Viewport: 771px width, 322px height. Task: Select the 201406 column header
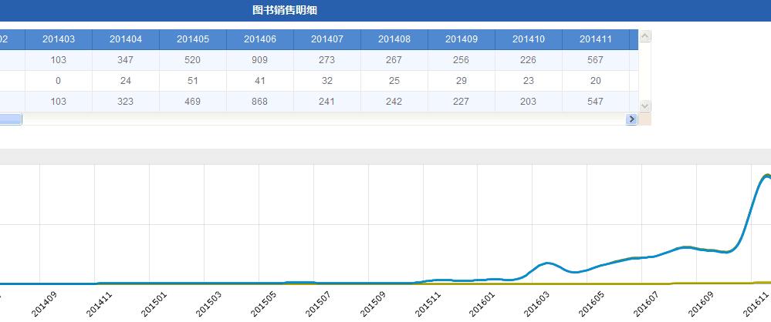(260, 39)
